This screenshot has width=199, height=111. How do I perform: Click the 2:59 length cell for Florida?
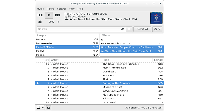(160, 80)
